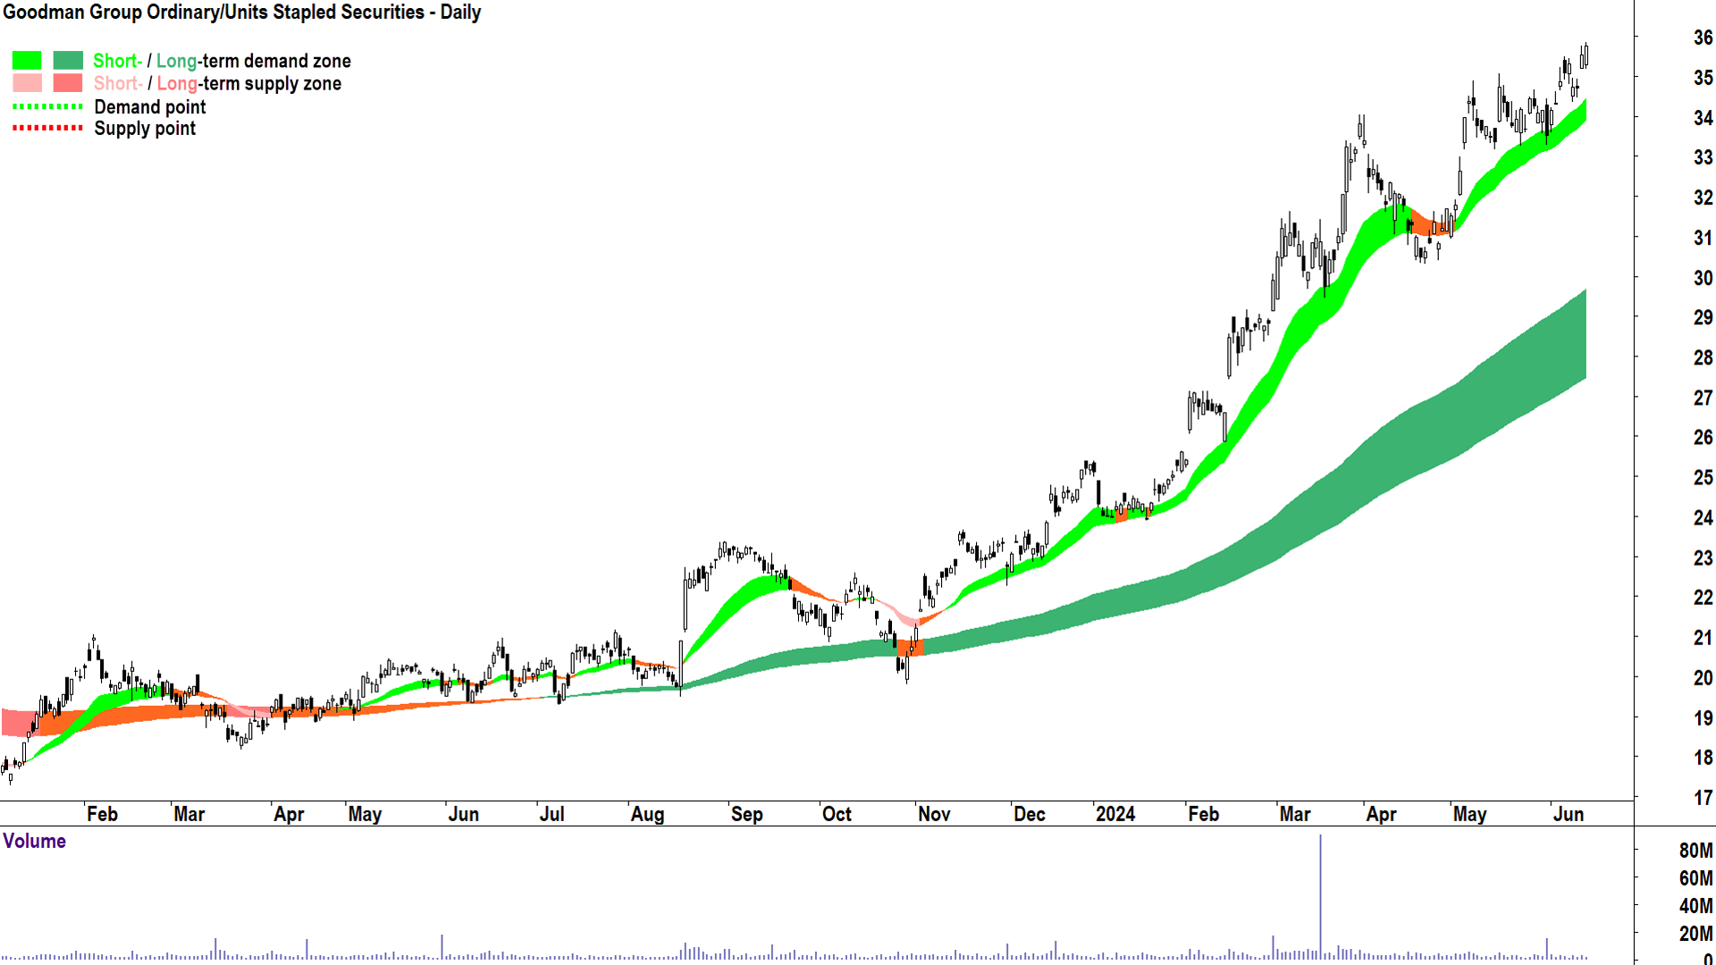Click the 20 price level on the price axis
The width and height of the screenshot is (1716, 965).
tap(1703, 677)
